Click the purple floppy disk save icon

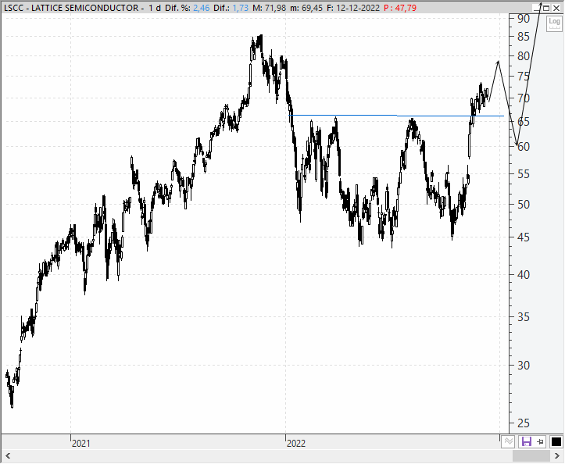(527, 441)
